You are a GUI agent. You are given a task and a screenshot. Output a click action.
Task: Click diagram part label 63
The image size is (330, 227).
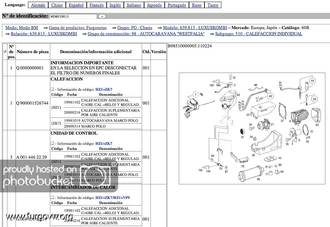pos(239,95)
